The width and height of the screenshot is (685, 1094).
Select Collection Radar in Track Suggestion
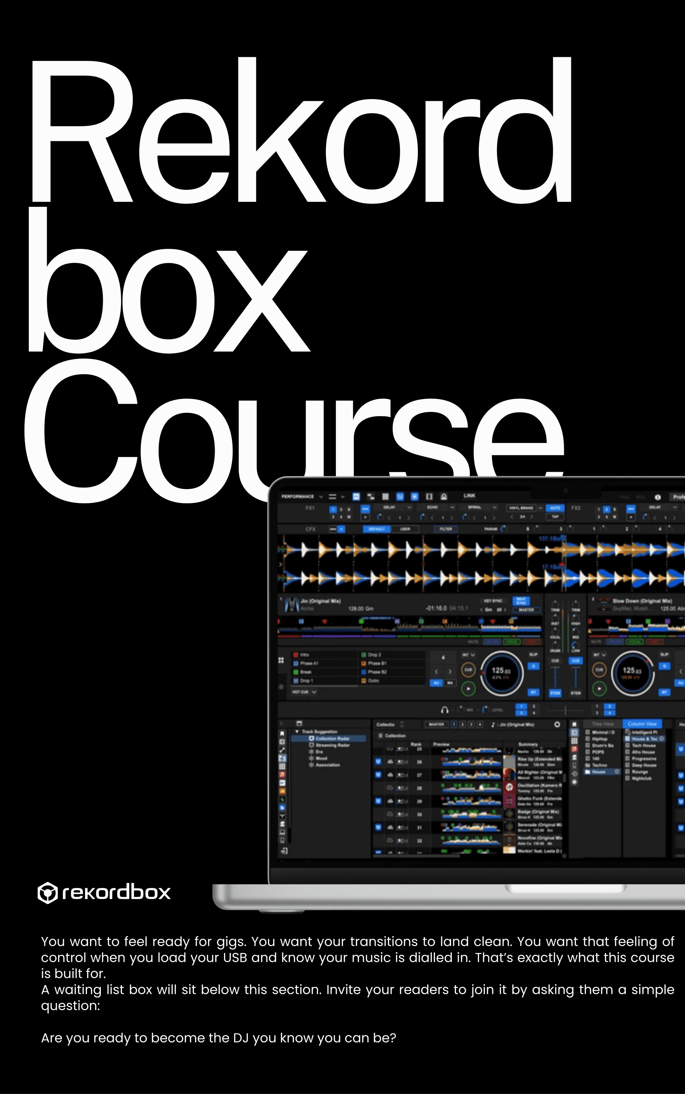point(332,739)
